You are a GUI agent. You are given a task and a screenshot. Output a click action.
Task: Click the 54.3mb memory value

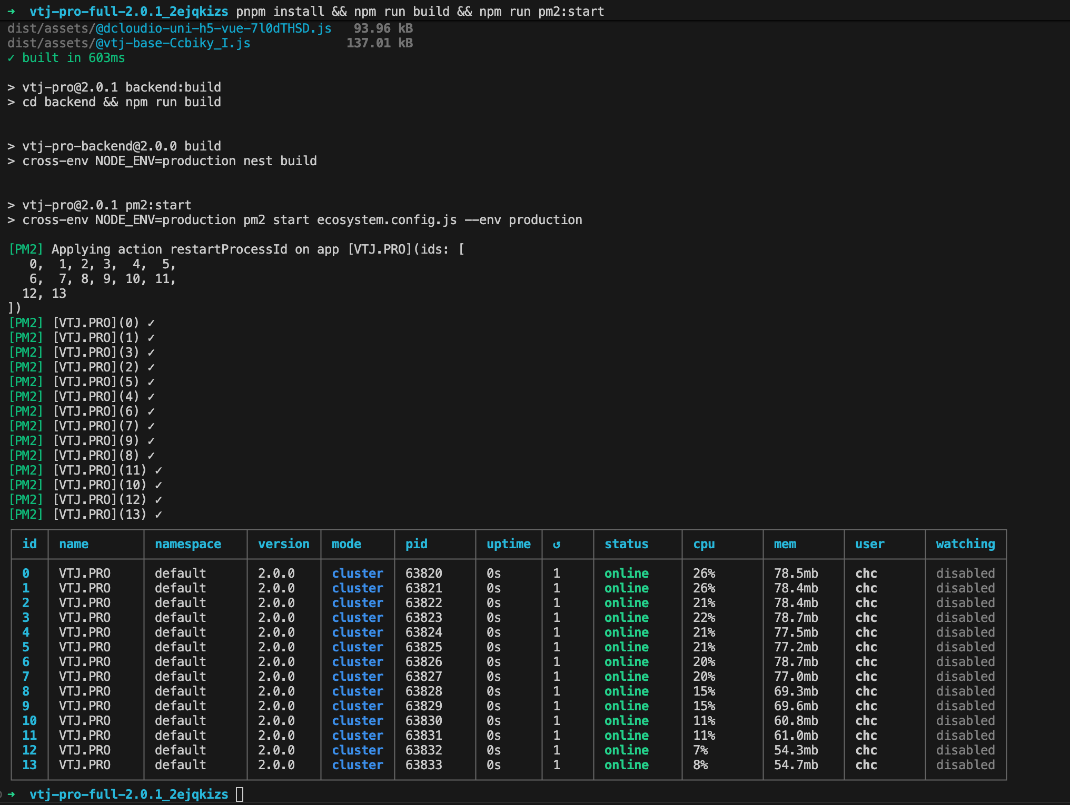796,750
